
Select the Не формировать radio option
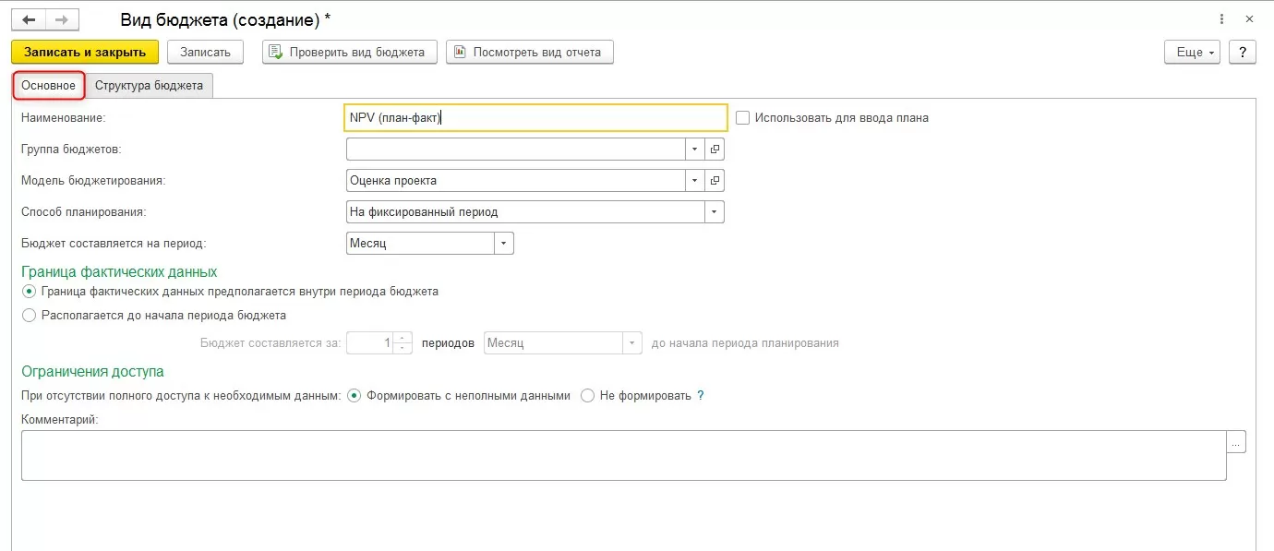click(x=588, y=396)
